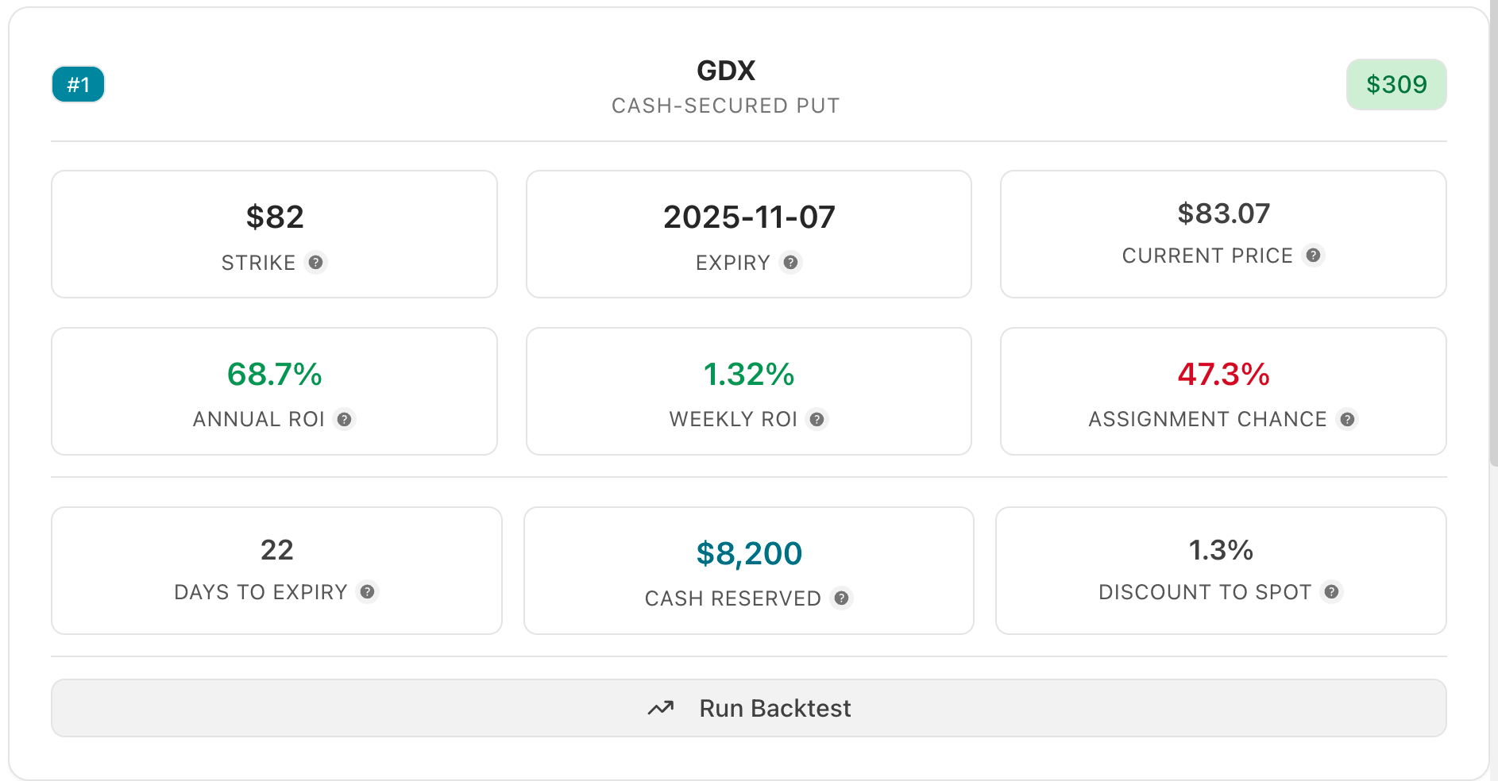Image resolution: width=1498 pixels, height=781 pixels.
Task: Click the 47.3% assignment chance value
Action: pos(1223,374)
